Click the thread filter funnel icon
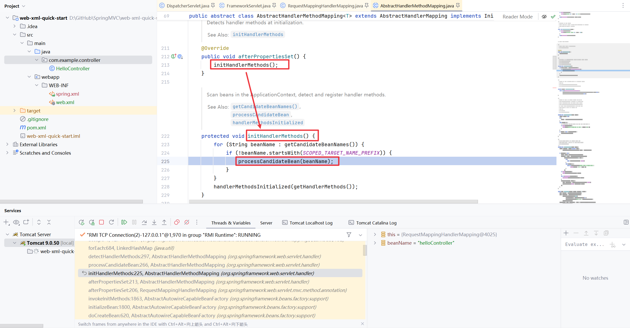 349,235
